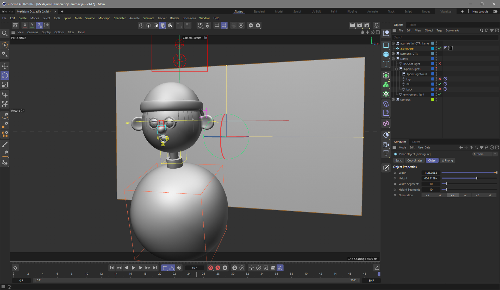Click the Play Forwards button
The width and height of the screenshot is (500, 290).
[x=133, y=268]
